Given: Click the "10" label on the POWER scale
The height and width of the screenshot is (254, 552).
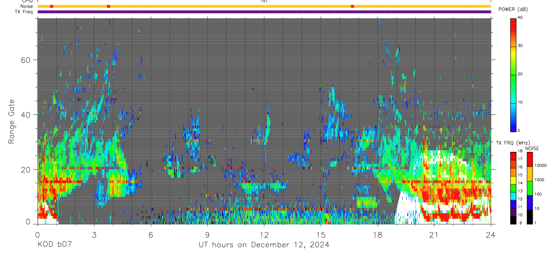Looking at the screenshot, I should click(x=520, y=103).
